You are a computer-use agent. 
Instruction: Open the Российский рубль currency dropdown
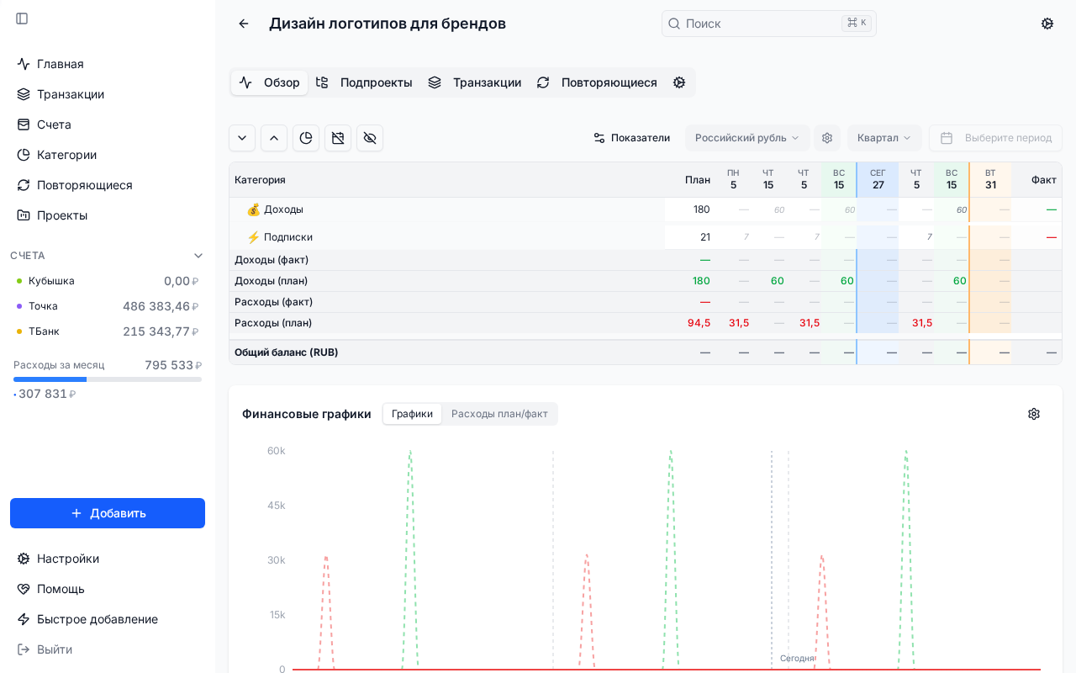click(746, 138)
